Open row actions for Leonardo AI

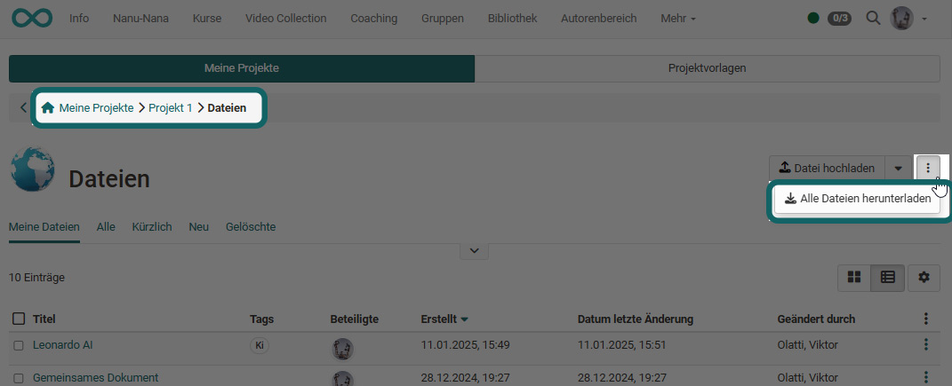[926, 345]
